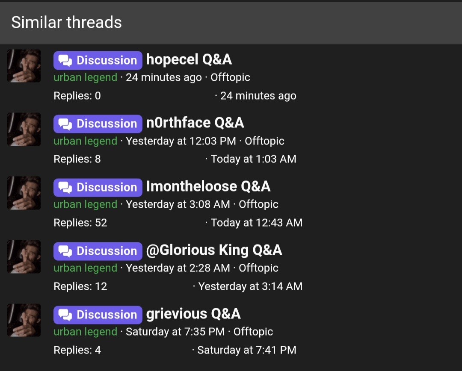Go to latest post Saturday at 7:41 PM
462x371 pixels.
click(x=246, y=350)
